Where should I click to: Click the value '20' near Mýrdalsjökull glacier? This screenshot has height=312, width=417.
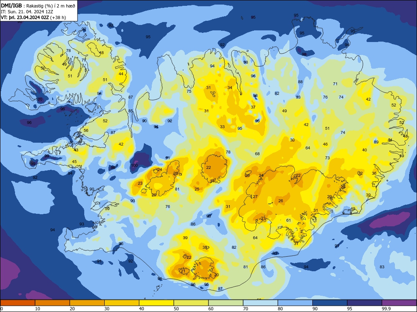[x=216, y=275]
